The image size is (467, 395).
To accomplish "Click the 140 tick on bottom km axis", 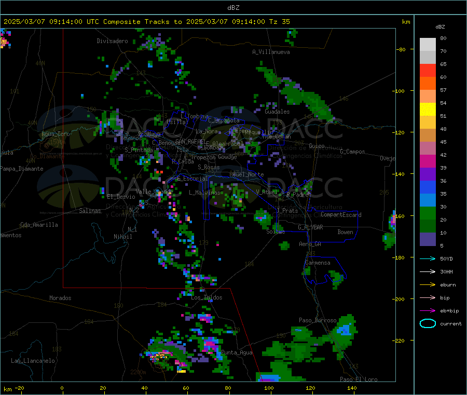I will point(352,388).
